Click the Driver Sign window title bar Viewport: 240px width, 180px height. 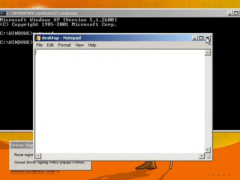point(22,145)
